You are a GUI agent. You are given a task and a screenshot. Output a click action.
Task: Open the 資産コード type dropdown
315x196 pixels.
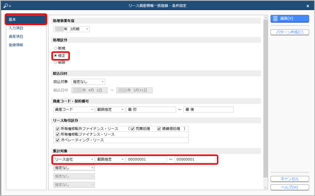pos(74,109)
